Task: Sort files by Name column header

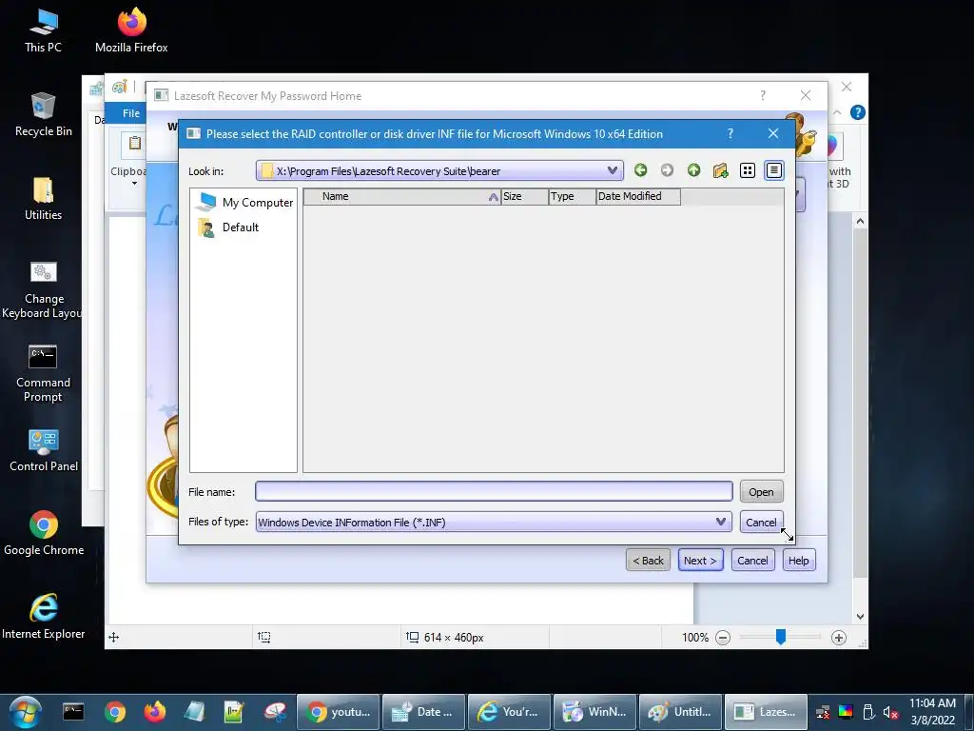Action: (401, 196)
